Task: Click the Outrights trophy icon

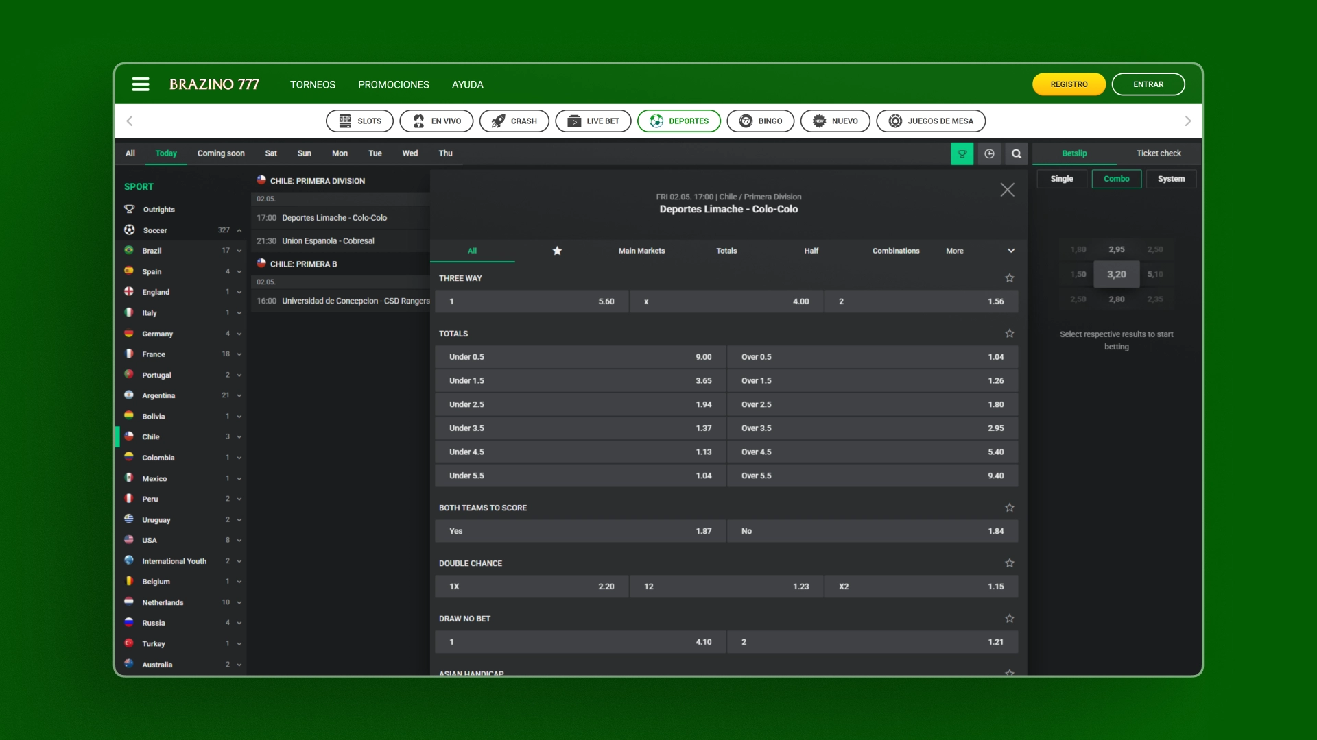Action: 129,209
